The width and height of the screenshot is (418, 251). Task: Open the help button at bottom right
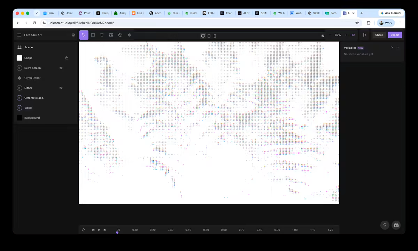(385, 225)
